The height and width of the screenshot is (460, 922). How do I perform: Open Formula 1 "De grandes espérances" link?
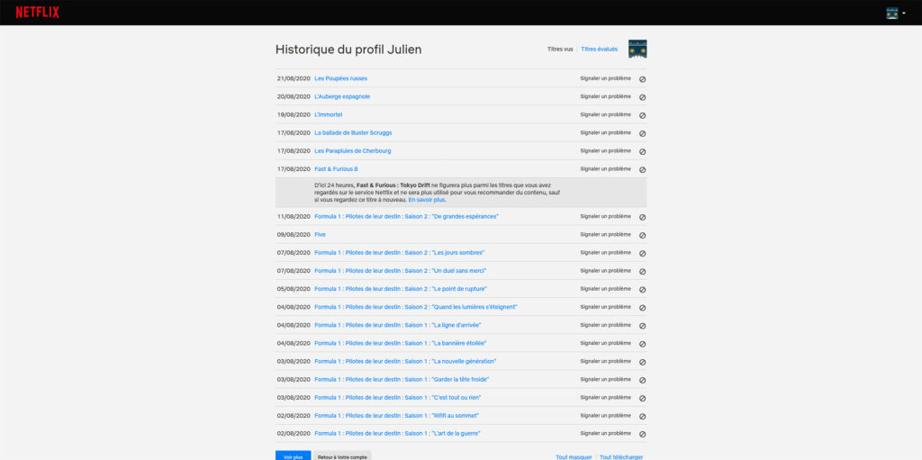406,216
